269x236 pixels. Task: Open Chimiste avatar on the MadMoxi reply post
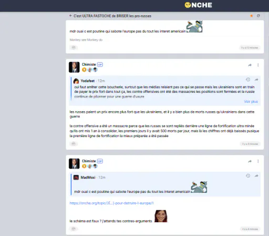click(x=74, y=163)
